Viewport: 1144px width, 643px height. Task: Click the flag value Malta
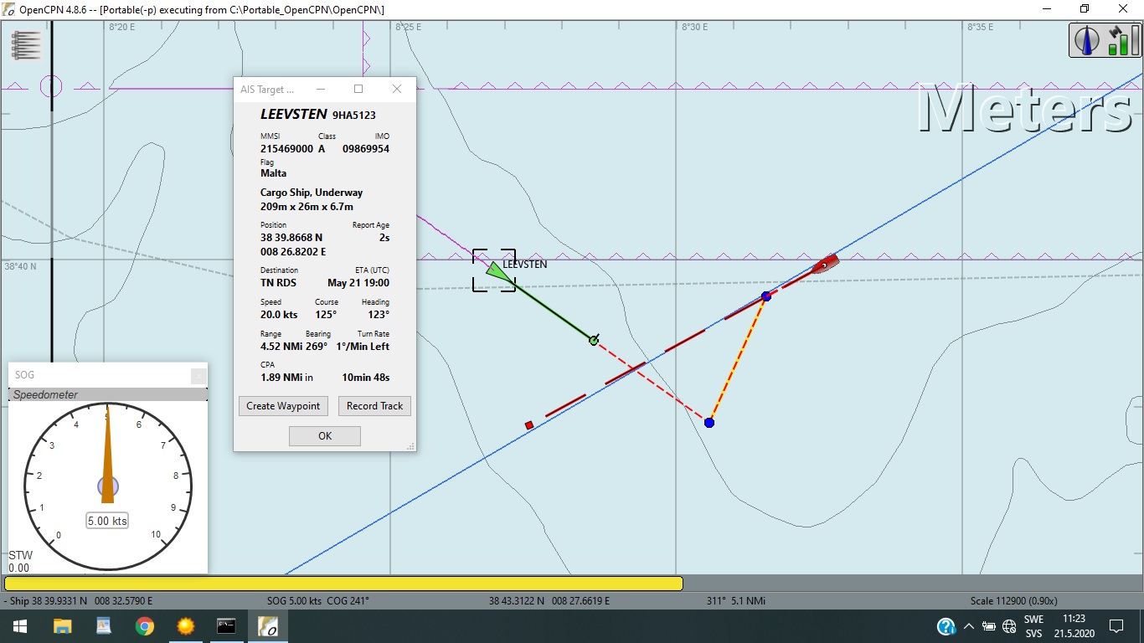coord(273,173)
